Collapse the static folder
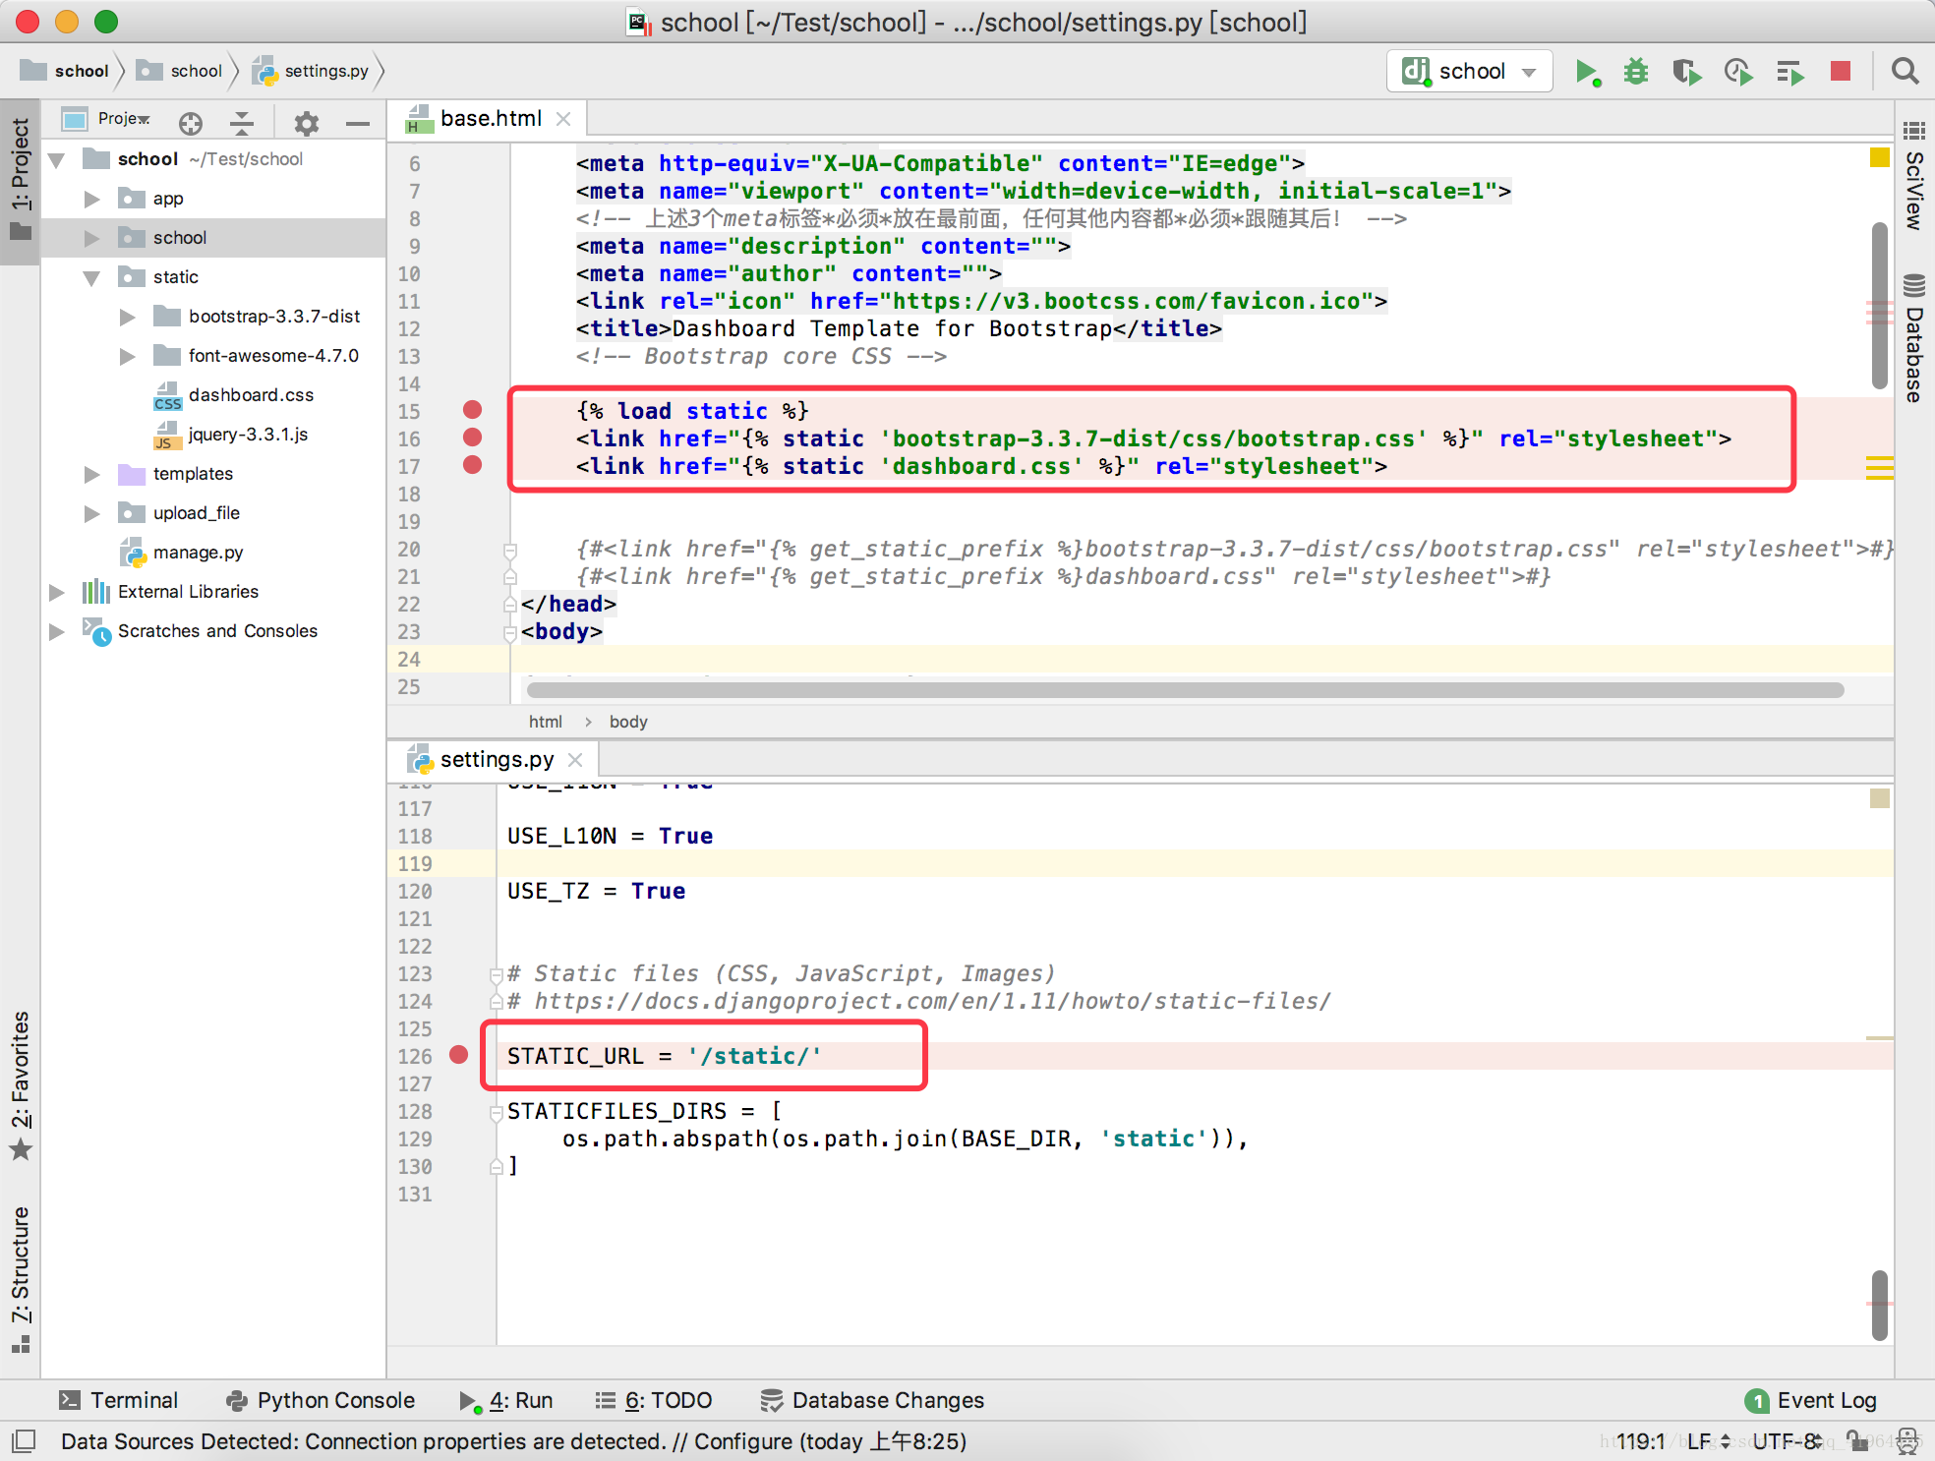 92,277
